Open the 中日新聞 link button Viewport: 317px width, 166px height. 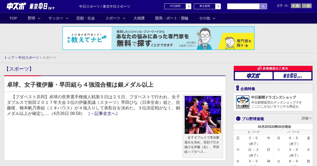(175, 6)
